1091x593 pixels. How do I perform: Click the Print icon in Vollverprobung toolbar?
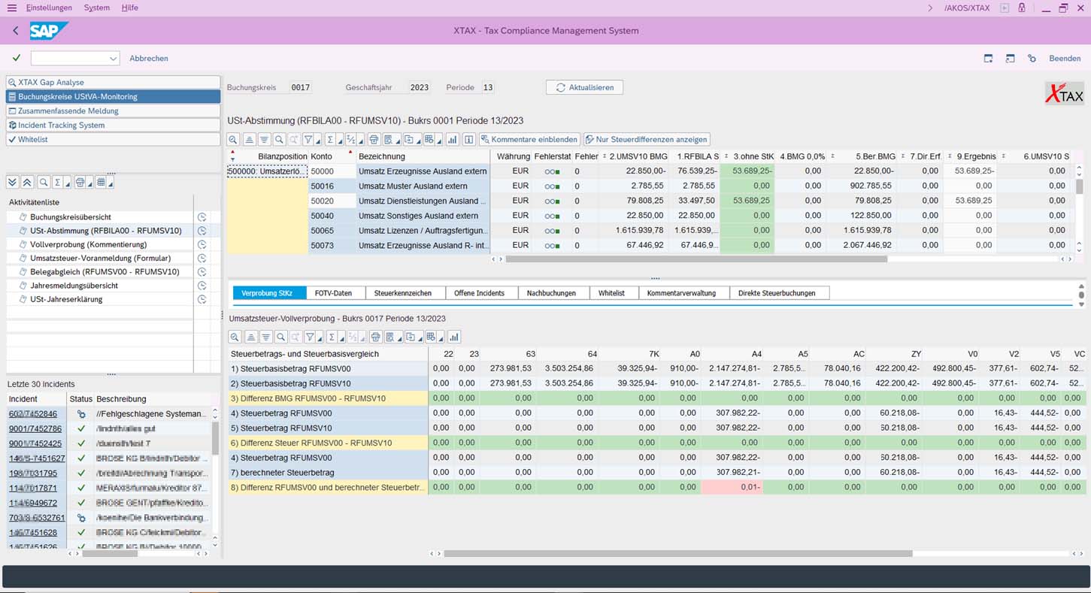[x=374, y=337]
